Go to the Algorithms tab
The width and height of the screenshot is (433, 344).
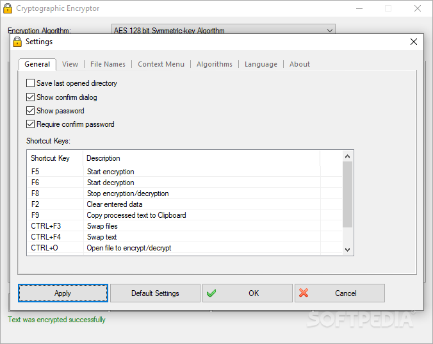point(215,64)
